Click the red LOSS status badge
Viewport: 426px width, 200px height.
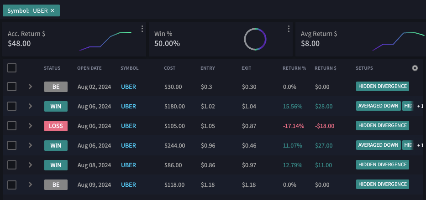(56, 126)
